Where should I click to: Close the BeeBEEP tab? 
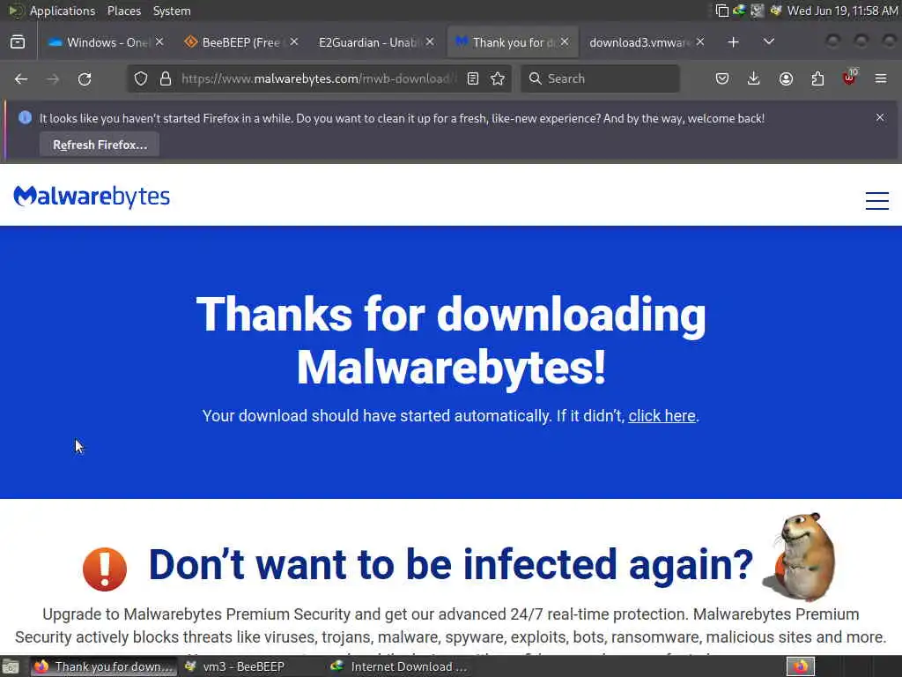coord(294,41)
